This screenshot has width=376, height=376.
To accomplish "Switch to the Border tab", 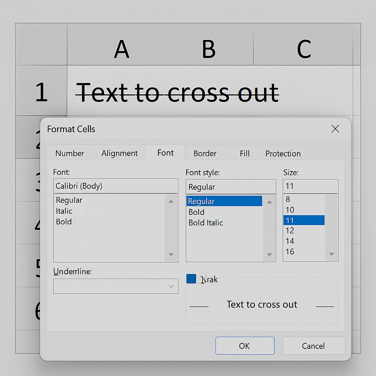I will point(205,153).
